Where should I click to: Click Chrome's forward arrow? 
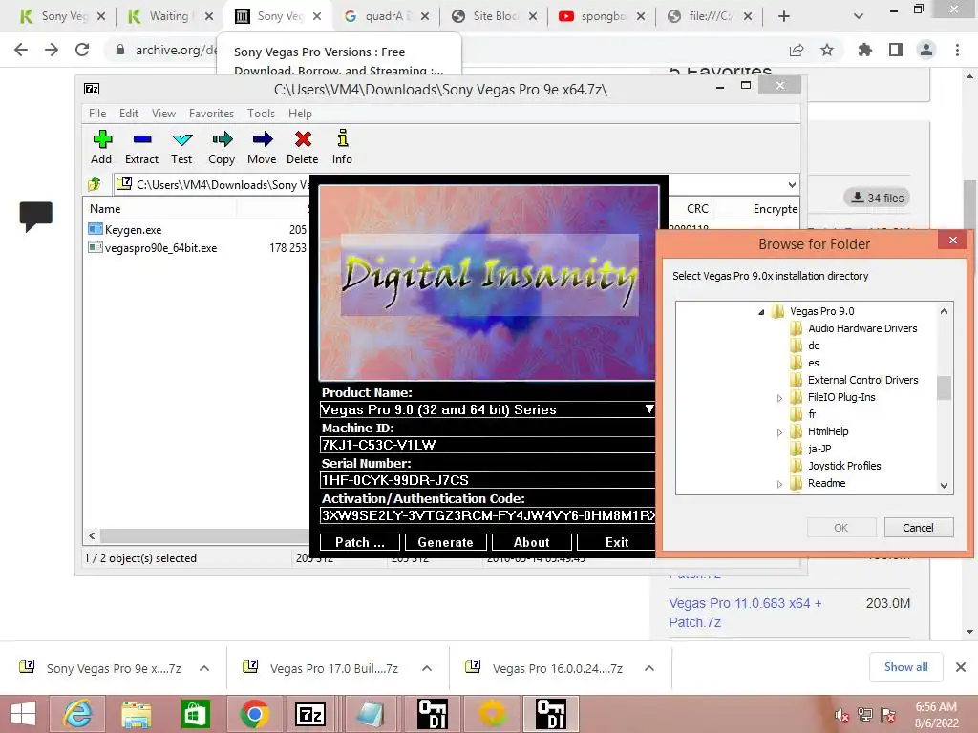(x=52, y=50)
